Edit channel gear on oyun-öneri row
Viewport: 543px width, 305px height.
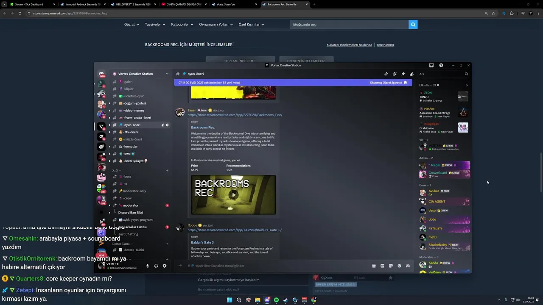pos(167,125)
